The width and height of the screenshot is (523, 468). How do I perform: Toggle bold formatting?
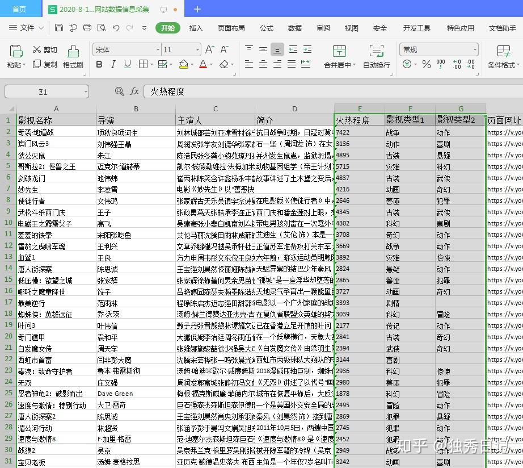99,65
